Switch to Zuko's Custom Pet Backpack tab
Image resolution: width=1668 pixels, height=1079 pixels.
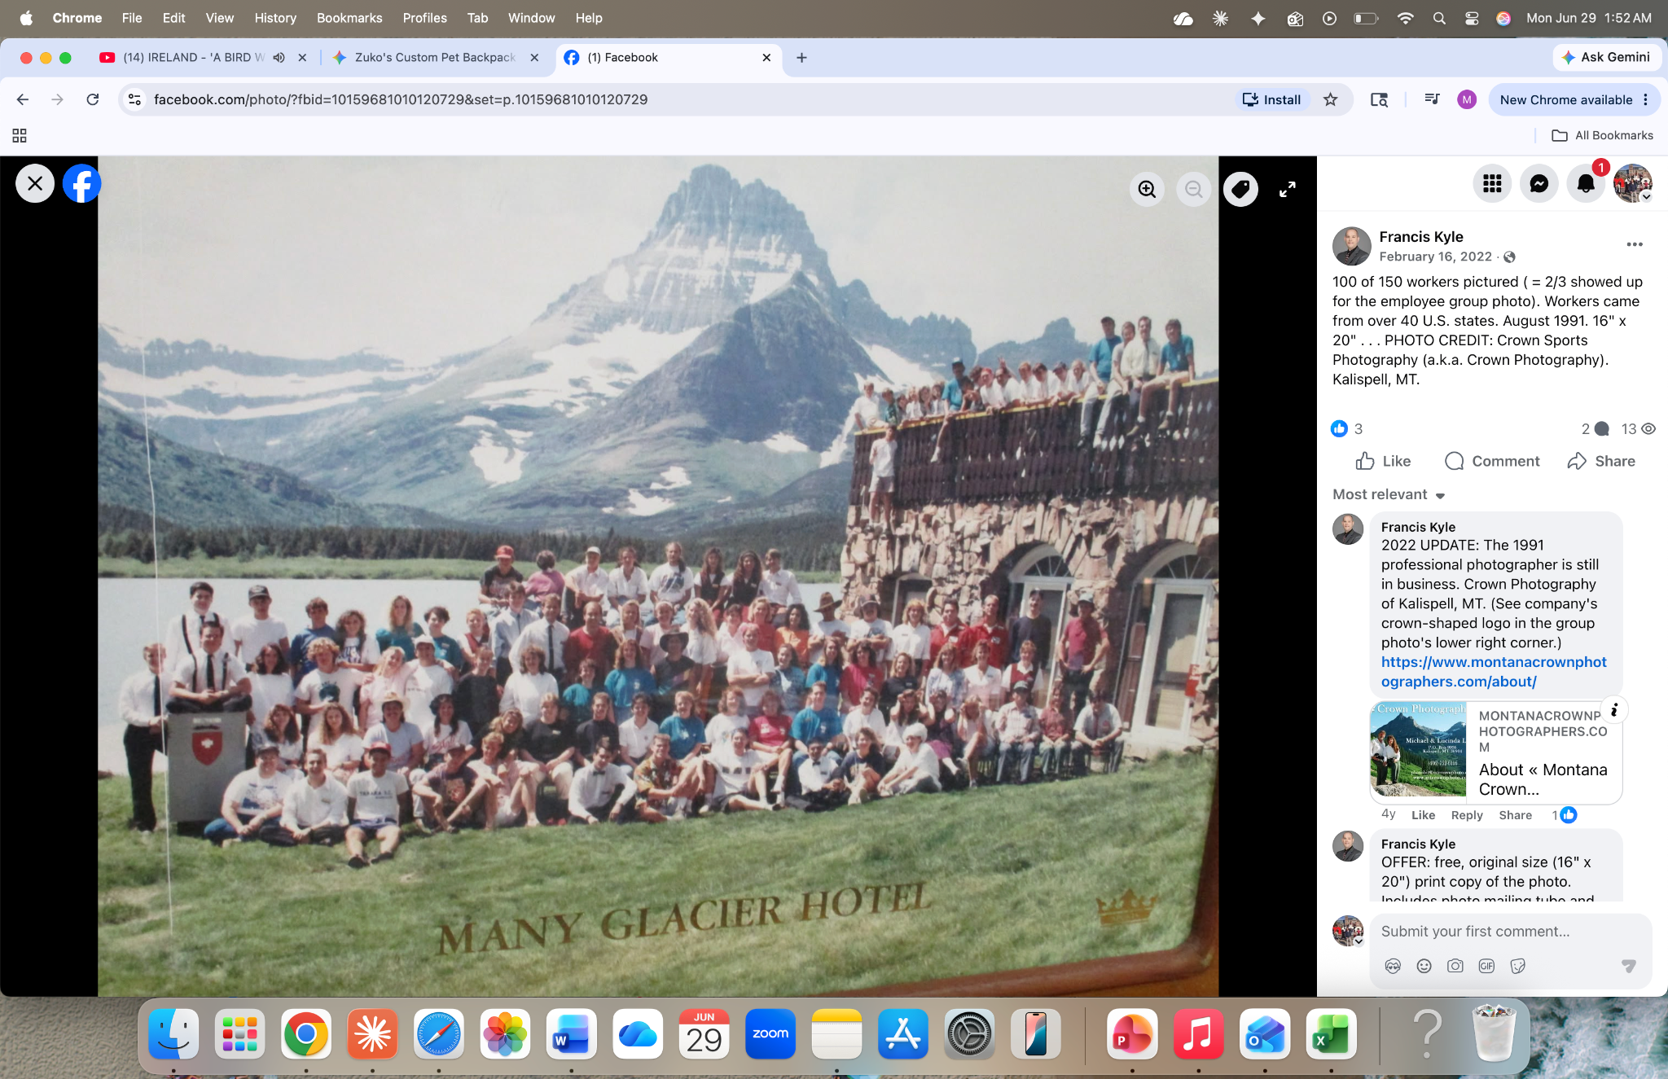(x=435, y=58)
